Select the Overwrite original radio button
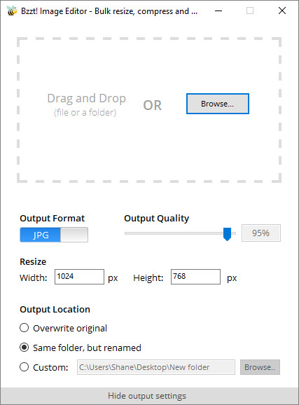 (x=25, y=328)
